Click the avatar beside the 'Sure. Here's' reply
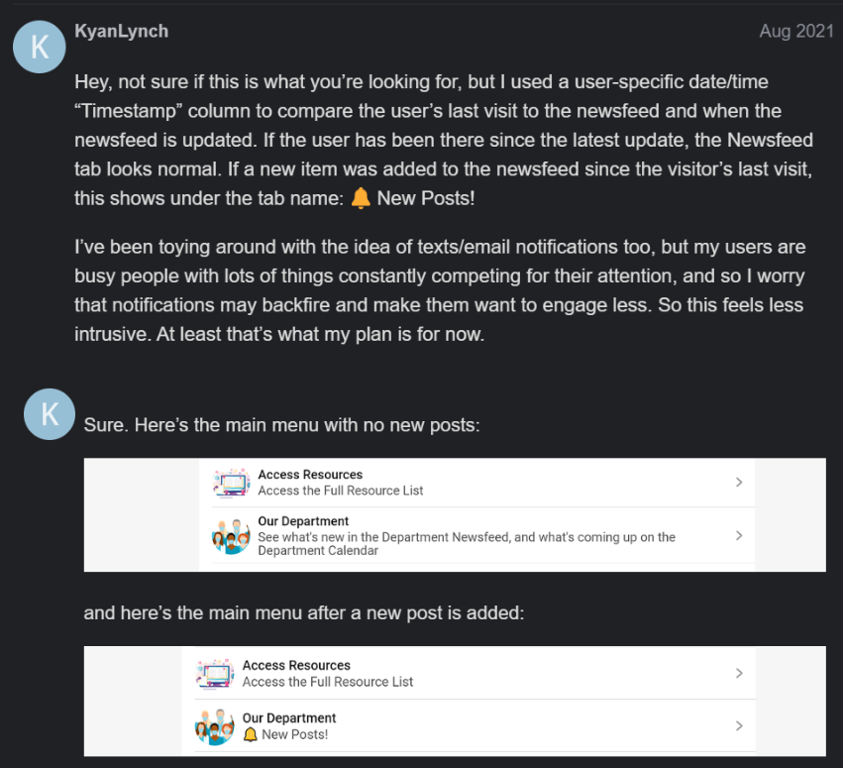Image resolution: width=843 pixels, height=768 pixels. 49,413
